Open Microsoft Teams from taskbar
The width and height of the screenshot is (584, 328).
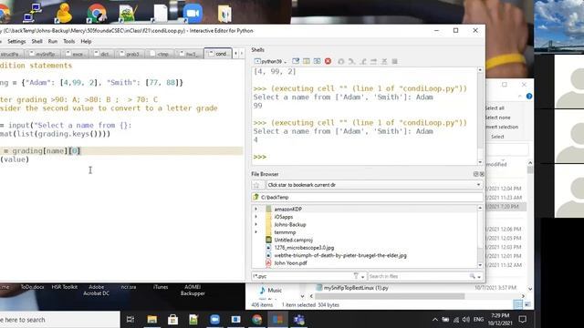coord(298,320)
